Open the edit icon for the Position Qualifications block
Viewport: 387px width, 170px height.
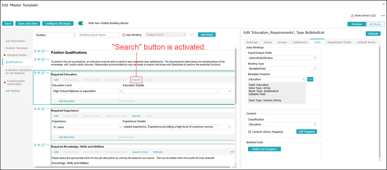[43, 51]
